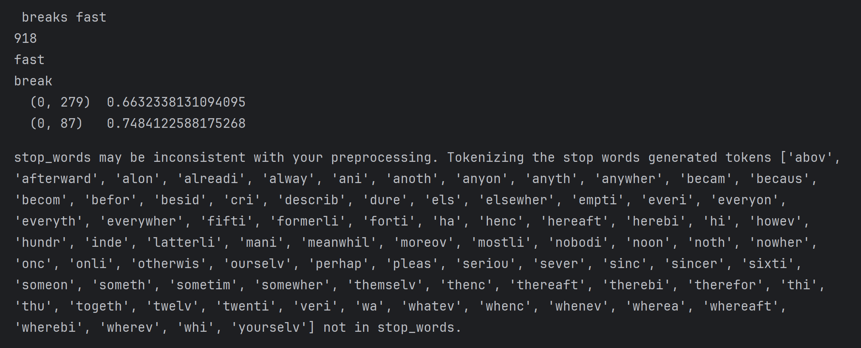Select the 'break' output line
This screenshot has width=861, height=348.
(33, 81)
